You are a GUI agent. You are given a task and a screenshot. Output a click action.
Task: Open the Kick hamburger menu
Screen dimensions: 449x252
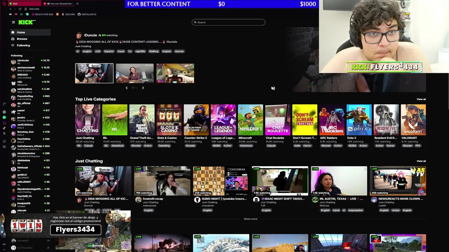point(13,22)
